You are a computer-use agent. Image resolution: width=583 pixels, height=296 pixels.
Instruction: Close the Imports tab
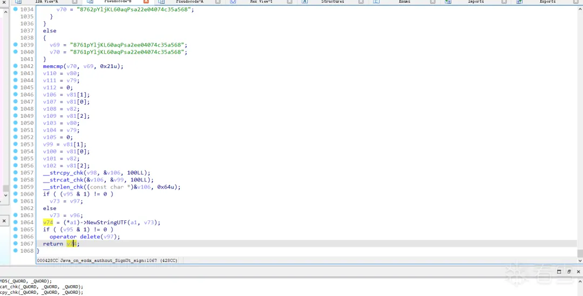(x=504, y=2)
